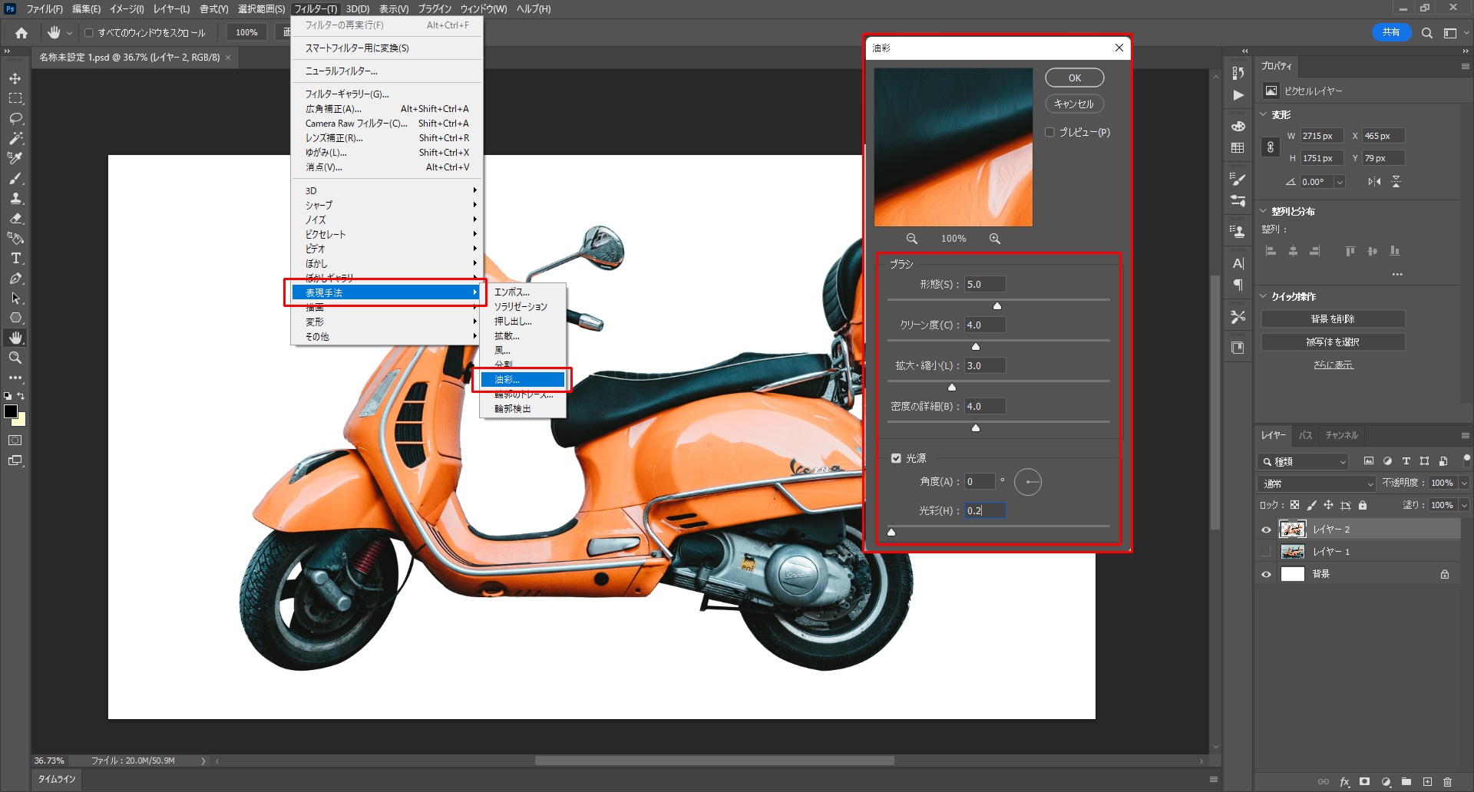Select the Move tool in toolbar
1474x792 pixels.
pyautogui.click(x=15, y=79)
